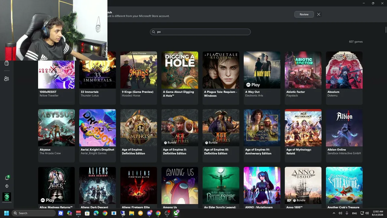Open the Windows Start menu

(6, 213)
